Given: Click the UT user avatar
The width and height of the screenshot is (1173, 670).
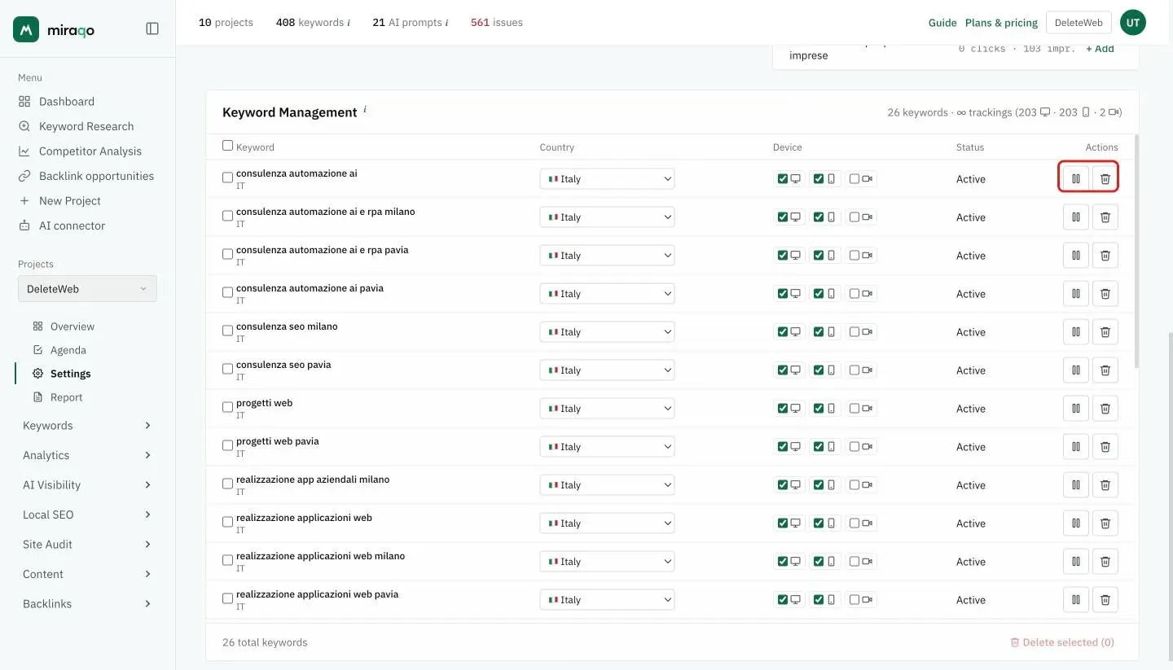Looking at the screenshot, I should point(1132,23).
